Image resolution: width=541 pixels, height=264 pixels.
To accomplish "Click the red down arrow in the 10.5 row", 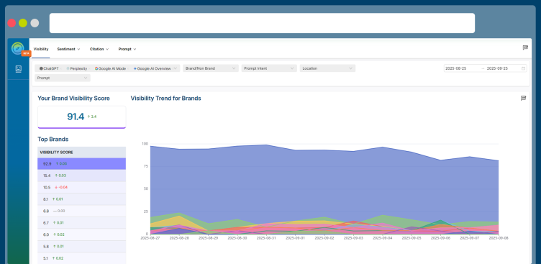I will pos(56,187).
